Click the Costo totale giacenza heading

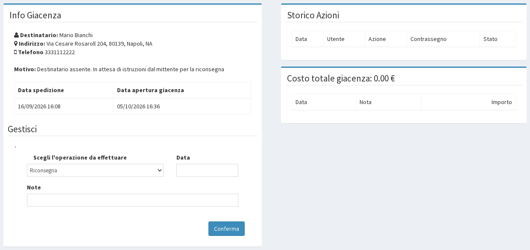[341, 78]
